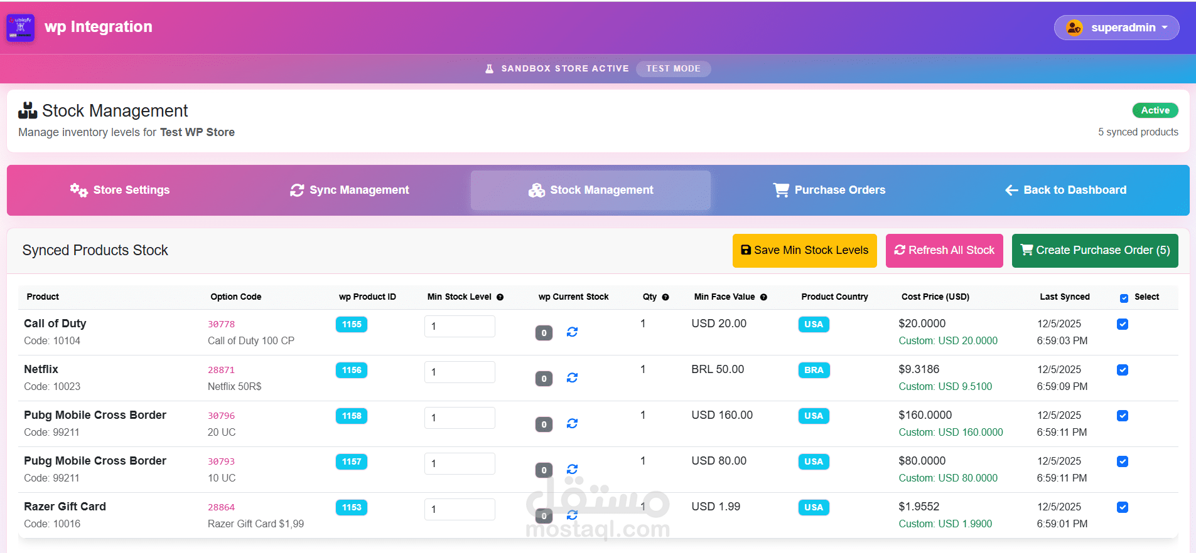Uncheck the Netflix row checkbox

point(1123,370)
